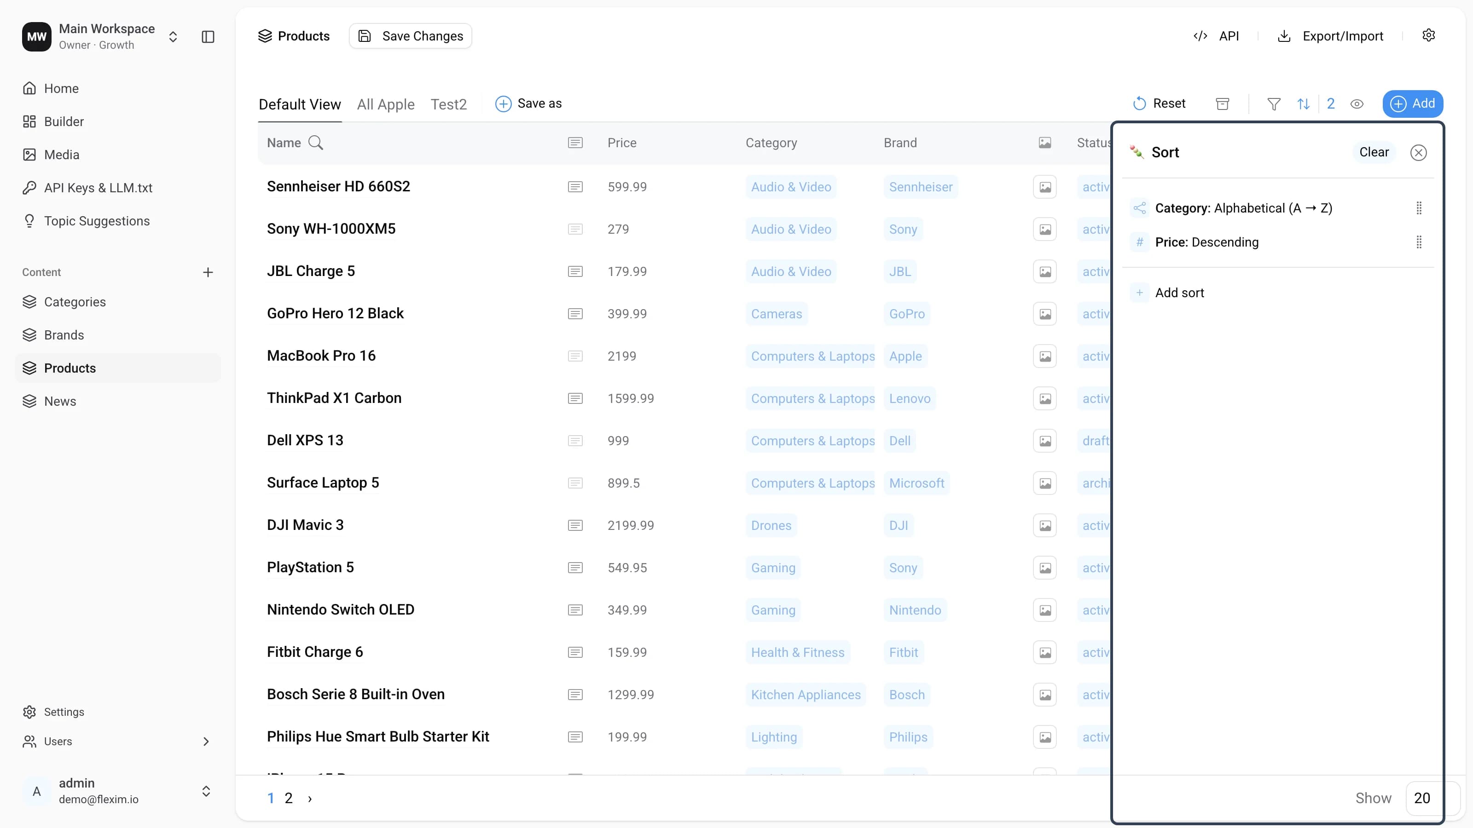Screen dimensions: 1473x828
Task: Reset the view
Action: [x=1159, y=103]
